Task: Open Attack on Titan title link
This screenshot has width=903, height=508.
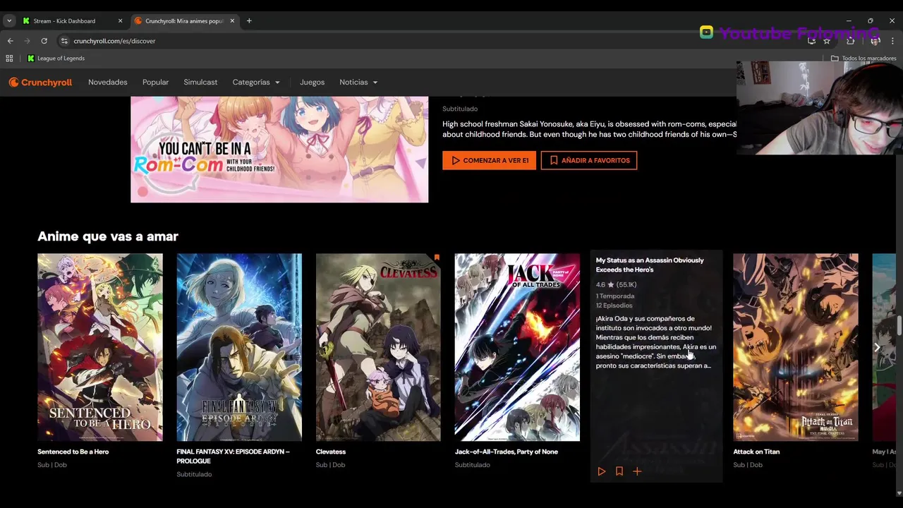Action: (756, 452)
